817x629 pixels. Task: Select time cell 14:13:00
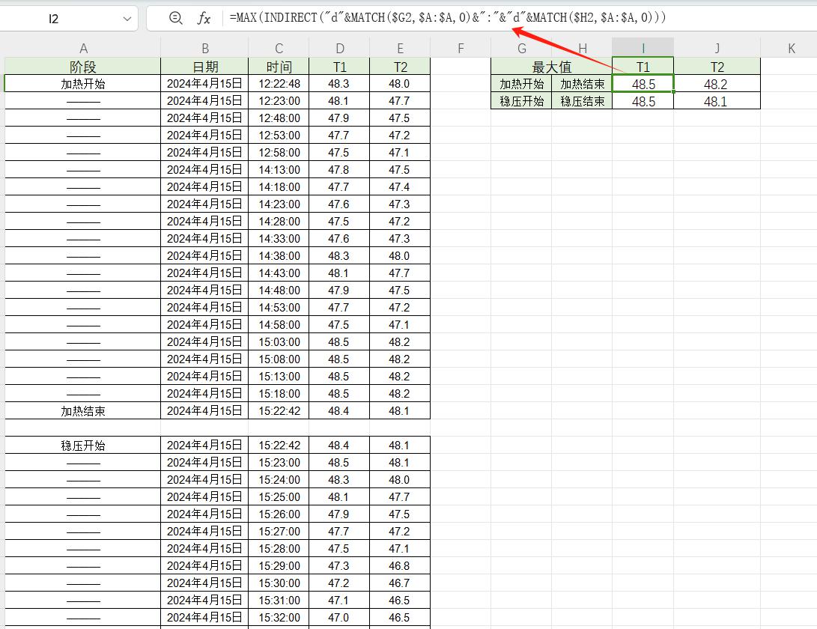[279, 169]
